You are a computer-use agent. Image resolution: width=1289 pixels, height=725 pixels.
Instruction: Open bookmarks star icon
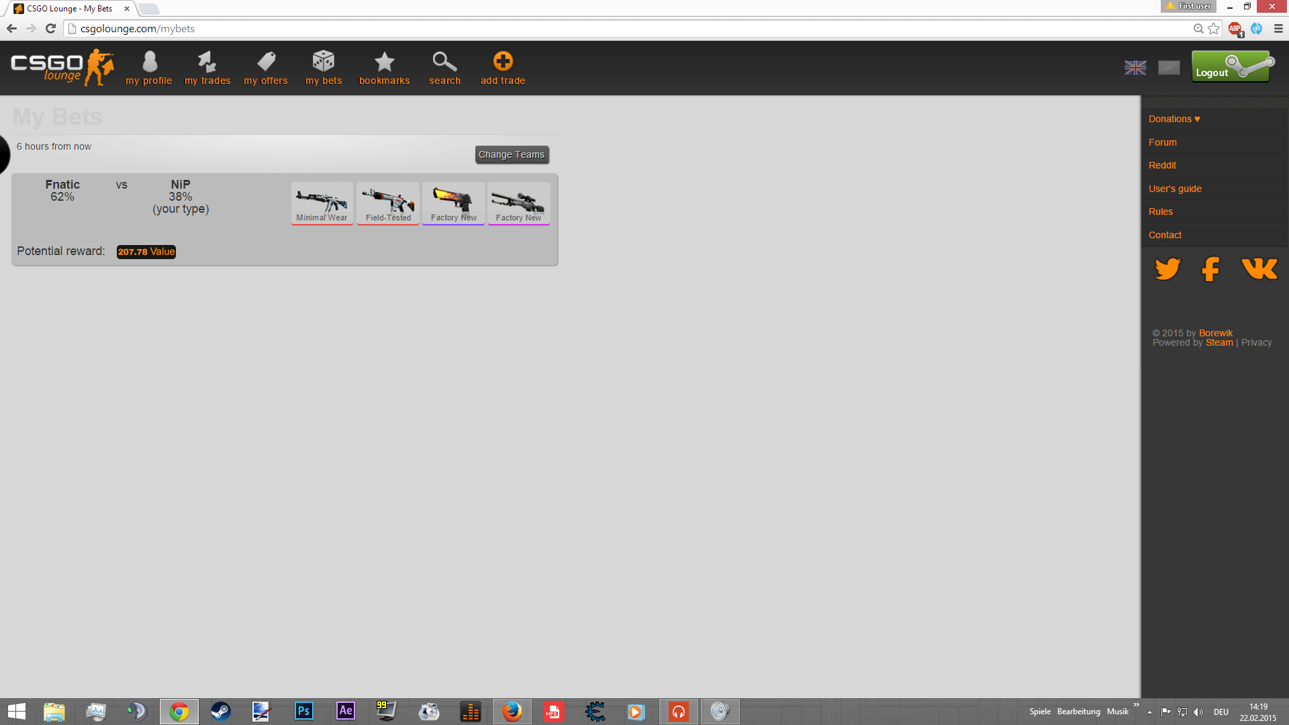click(384, 62)
